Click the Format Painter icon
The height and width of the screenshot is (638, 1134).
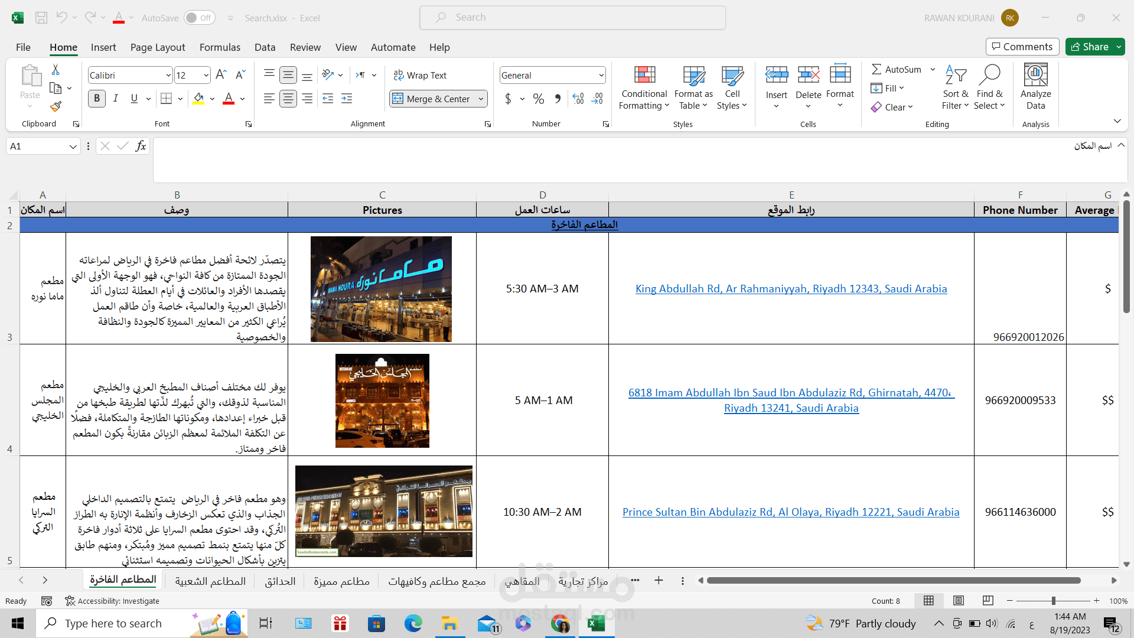point(56,107)
